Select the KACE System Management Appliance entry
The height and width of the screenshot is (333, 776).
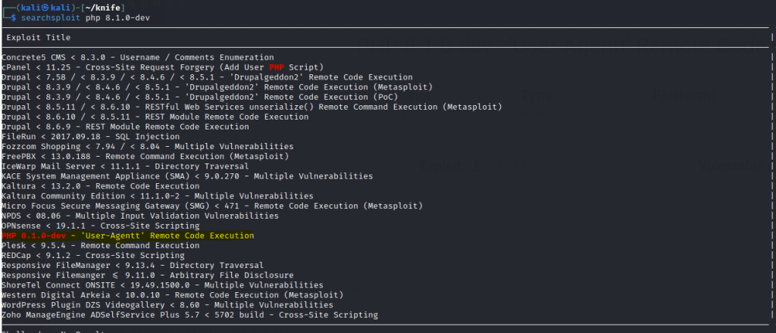coord(186,176)
